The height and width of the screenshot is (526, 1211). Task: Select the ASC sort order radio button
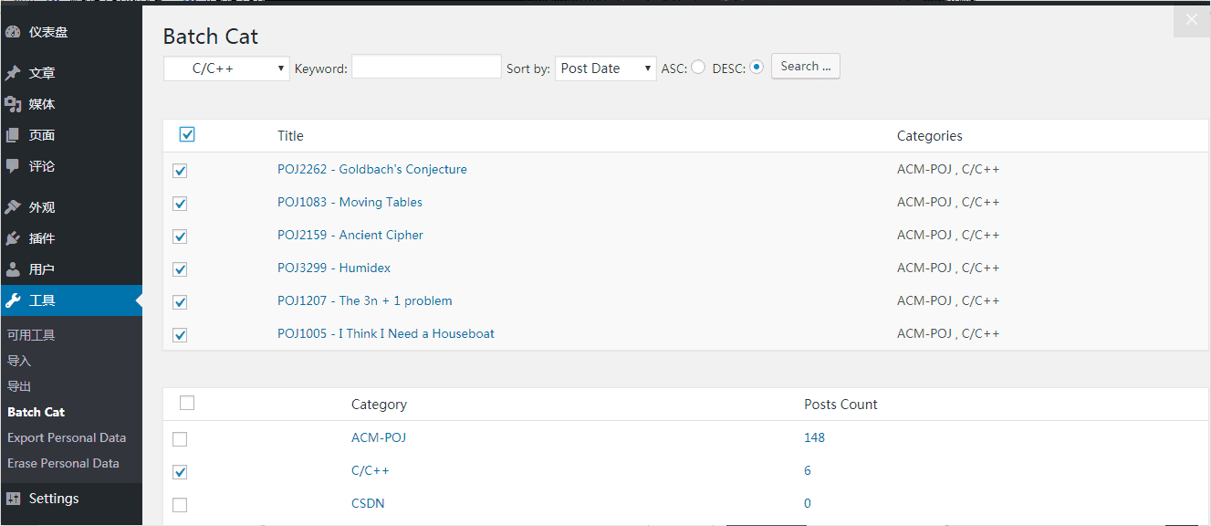pyautogui.click(x=698, y=67)
